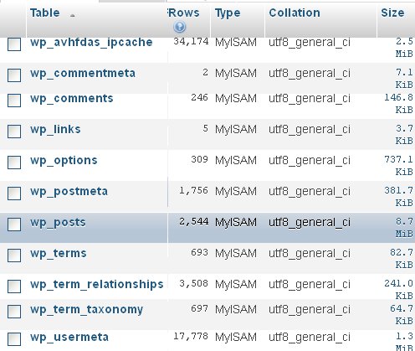Click the Rows help question-mark icon
This screenshot has width=415, height=351.
179,27
